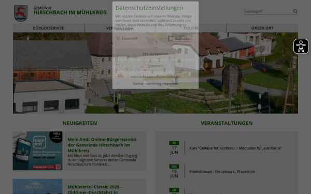Open the Fronleichnam Festmesse event
This screenshot has width=311, height=194.
pyautogui.click(x=222, y=171)
